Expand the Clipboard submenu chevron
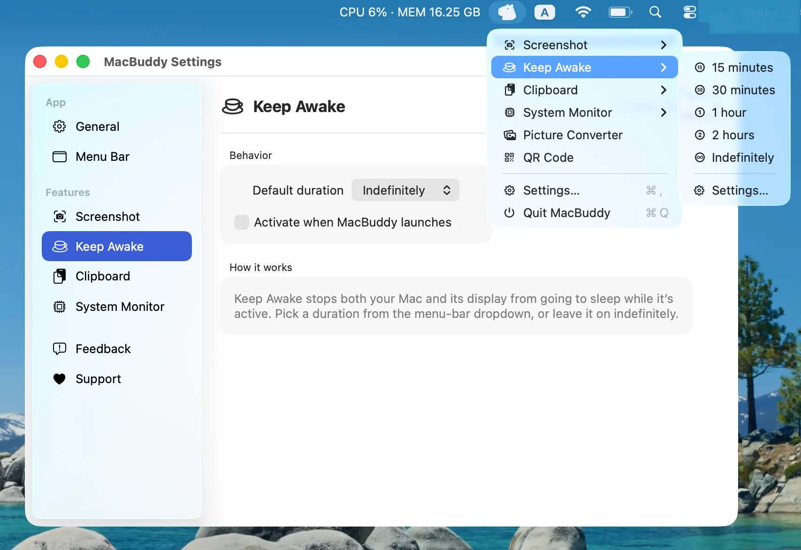Image resolution: width=801 pixels, height=550 pixels. click(x=664, y=90)
